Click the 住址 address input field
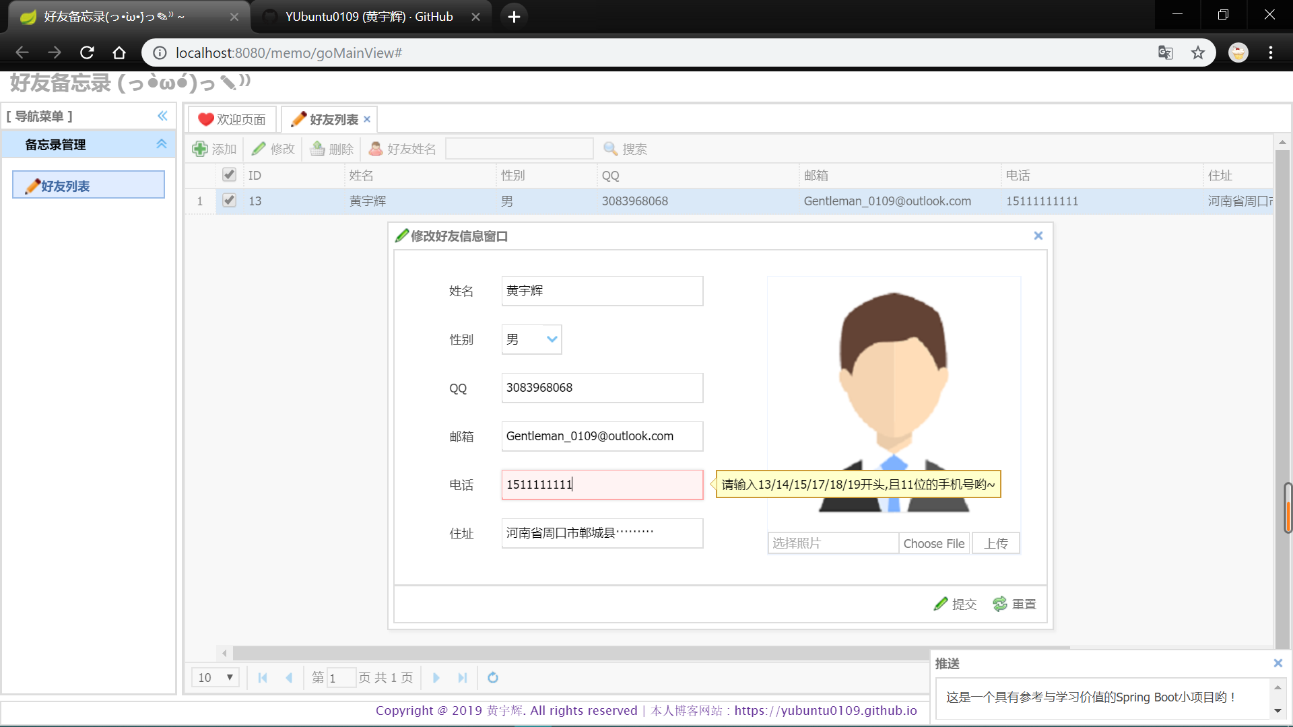The image size is (1293, 727). click(x=601, y=533)
